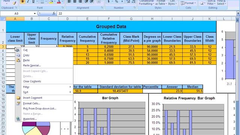240x135 pixels.
Task: Center align the text
Action: coord(75,1)
